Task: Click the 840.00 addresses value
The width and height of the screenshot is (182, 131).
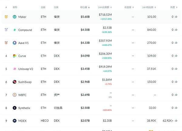Action: [152, 30]
